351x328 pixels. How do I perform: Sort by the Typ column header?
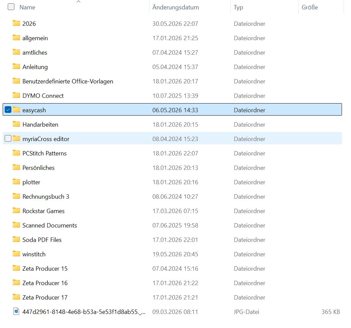tap(238, 7)
